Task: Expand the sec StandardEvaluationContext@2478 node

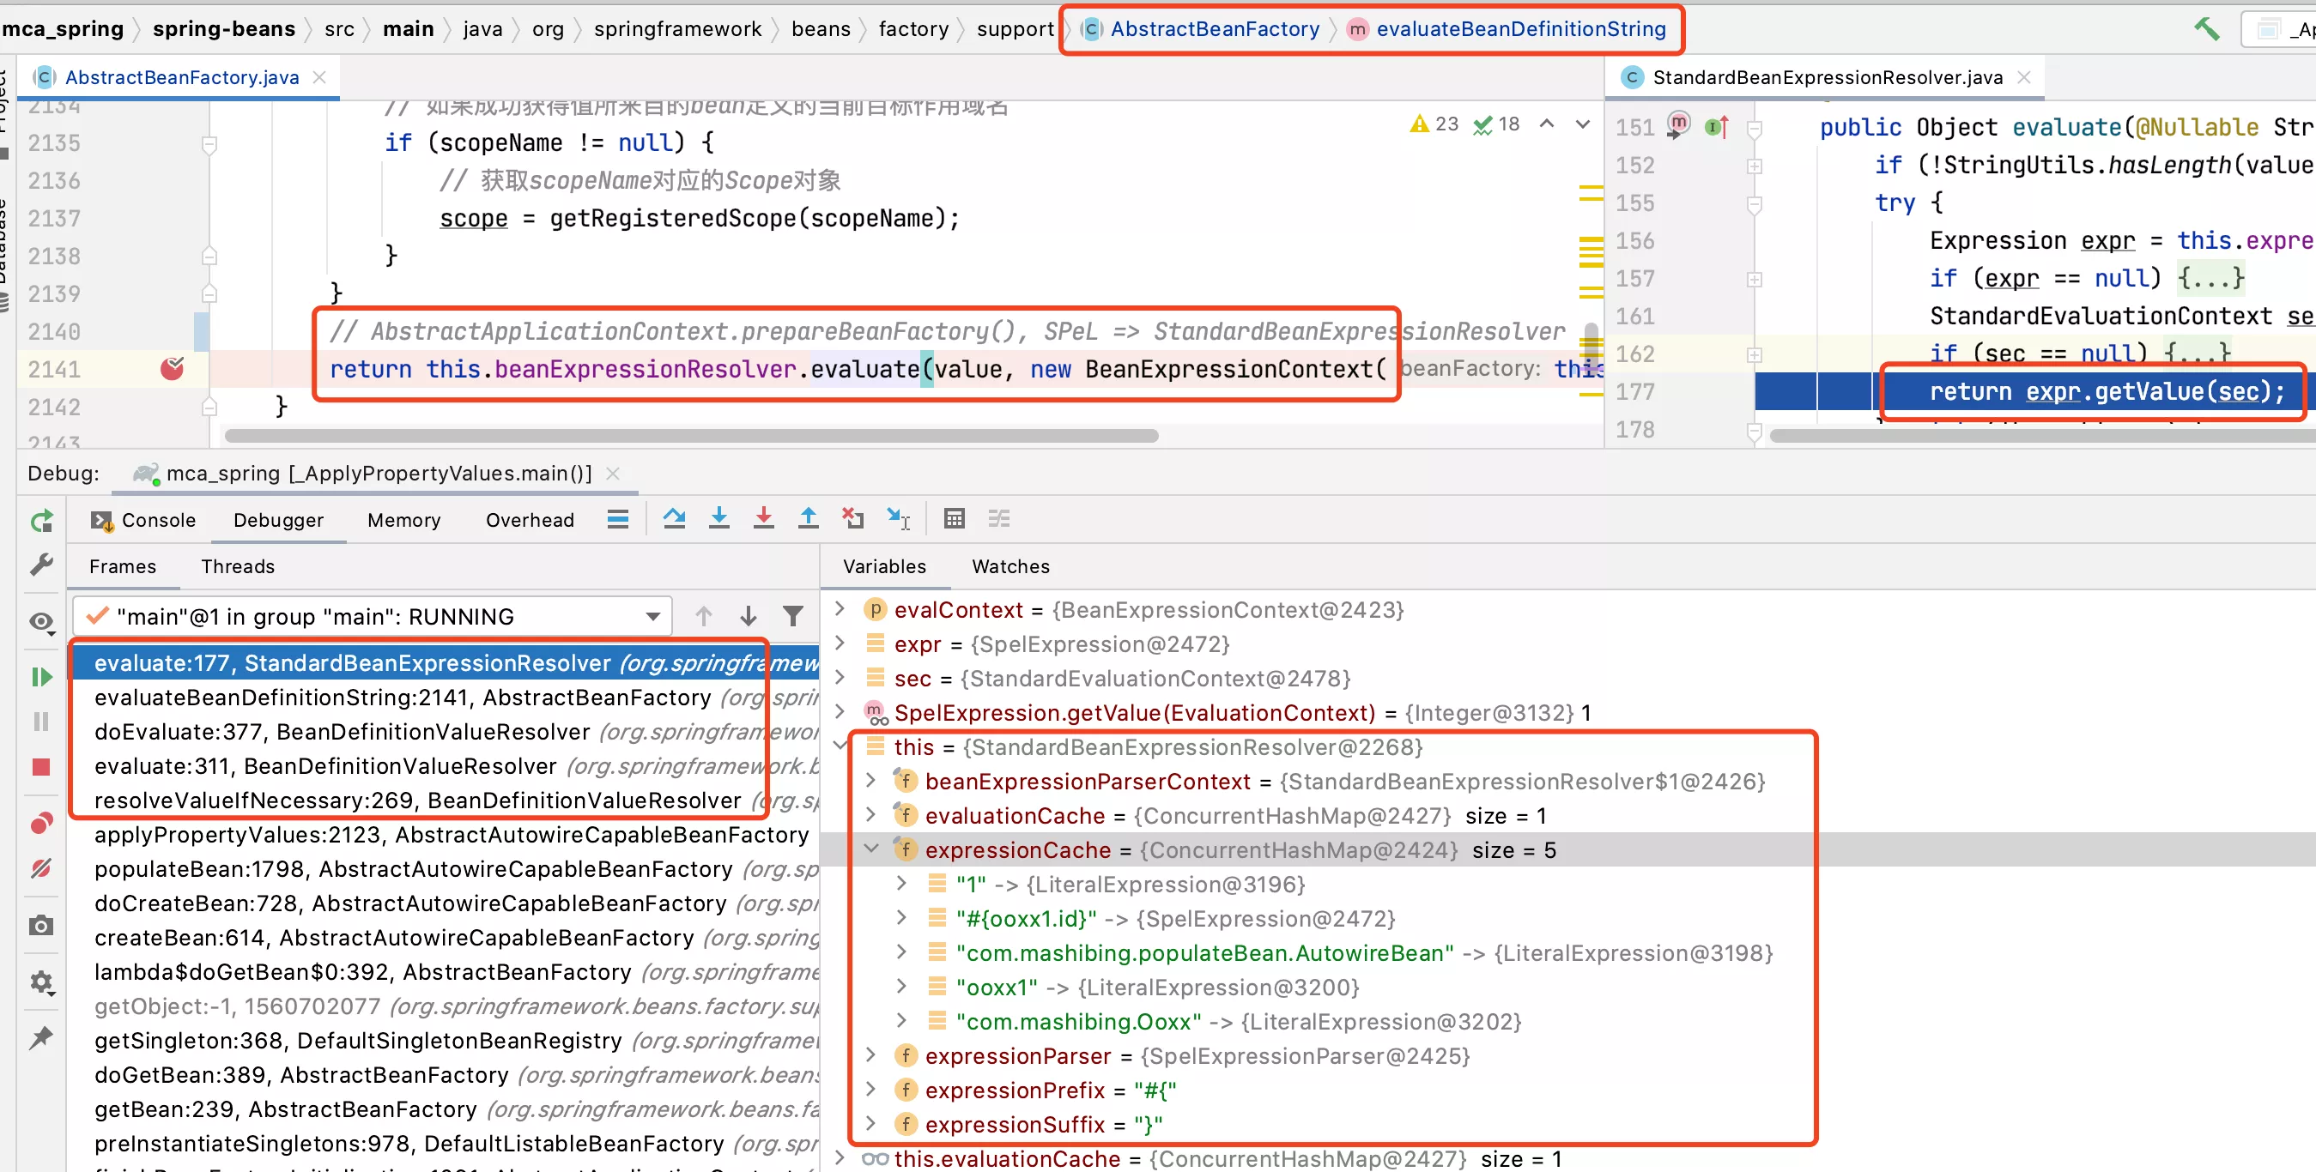Action: [848, 679]
